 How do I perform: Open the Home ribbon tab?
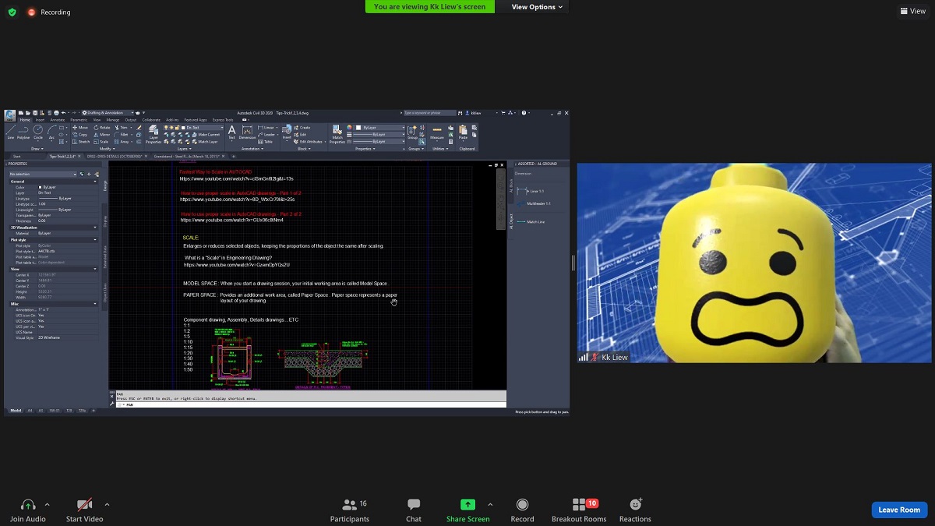(x=25, y=120)
